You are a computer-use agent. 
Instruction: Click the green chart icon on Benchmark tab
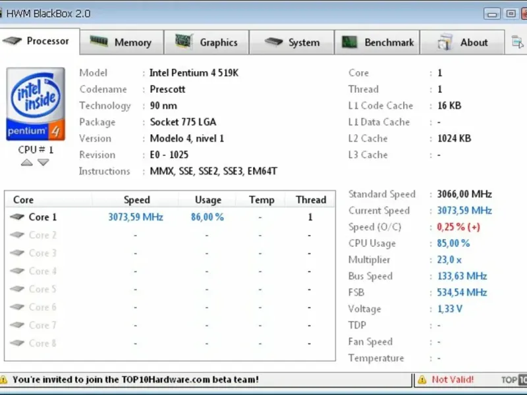(350, 42)
